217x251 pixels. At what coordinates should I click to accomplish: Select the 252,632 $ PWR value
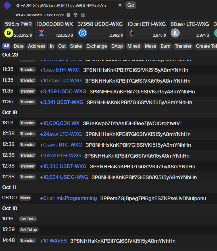coord(23,35)
